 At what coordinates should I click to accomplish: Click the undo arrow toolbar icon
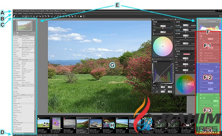[x=17, y=16]
